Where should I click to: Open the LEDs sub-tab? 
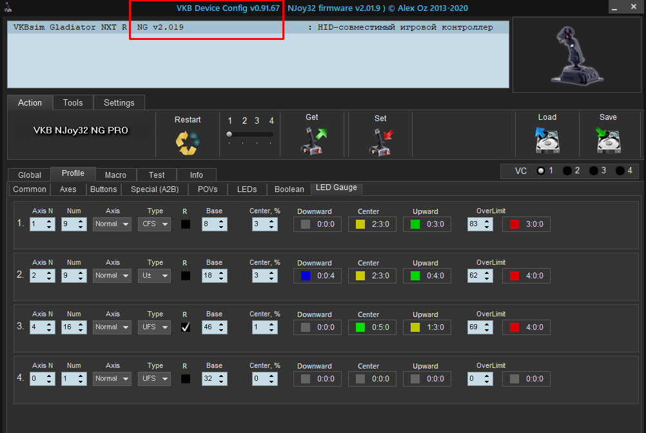pos(247,189)
